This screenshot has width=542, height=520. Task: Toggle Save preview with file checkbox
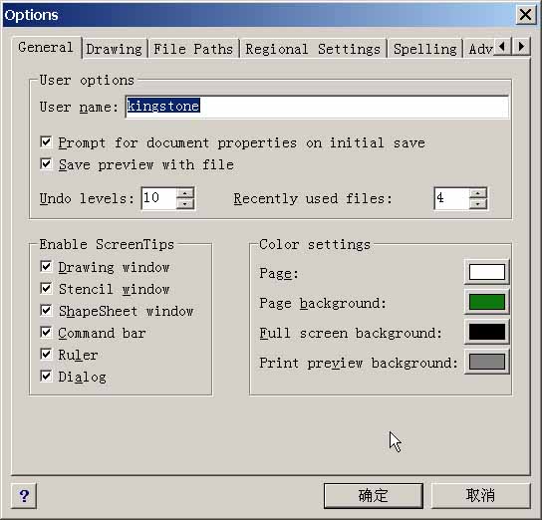pos(46,163)
